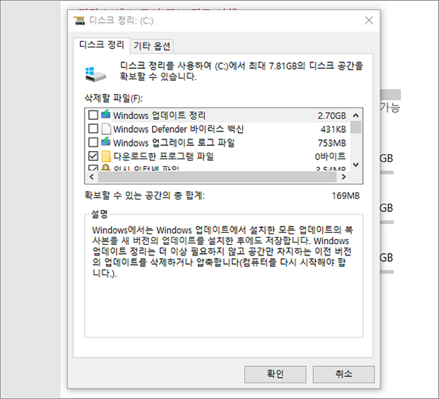
Task: Click the 삭제할 파일(F): label
Action: pyautogui.click(x=113, y=98)
